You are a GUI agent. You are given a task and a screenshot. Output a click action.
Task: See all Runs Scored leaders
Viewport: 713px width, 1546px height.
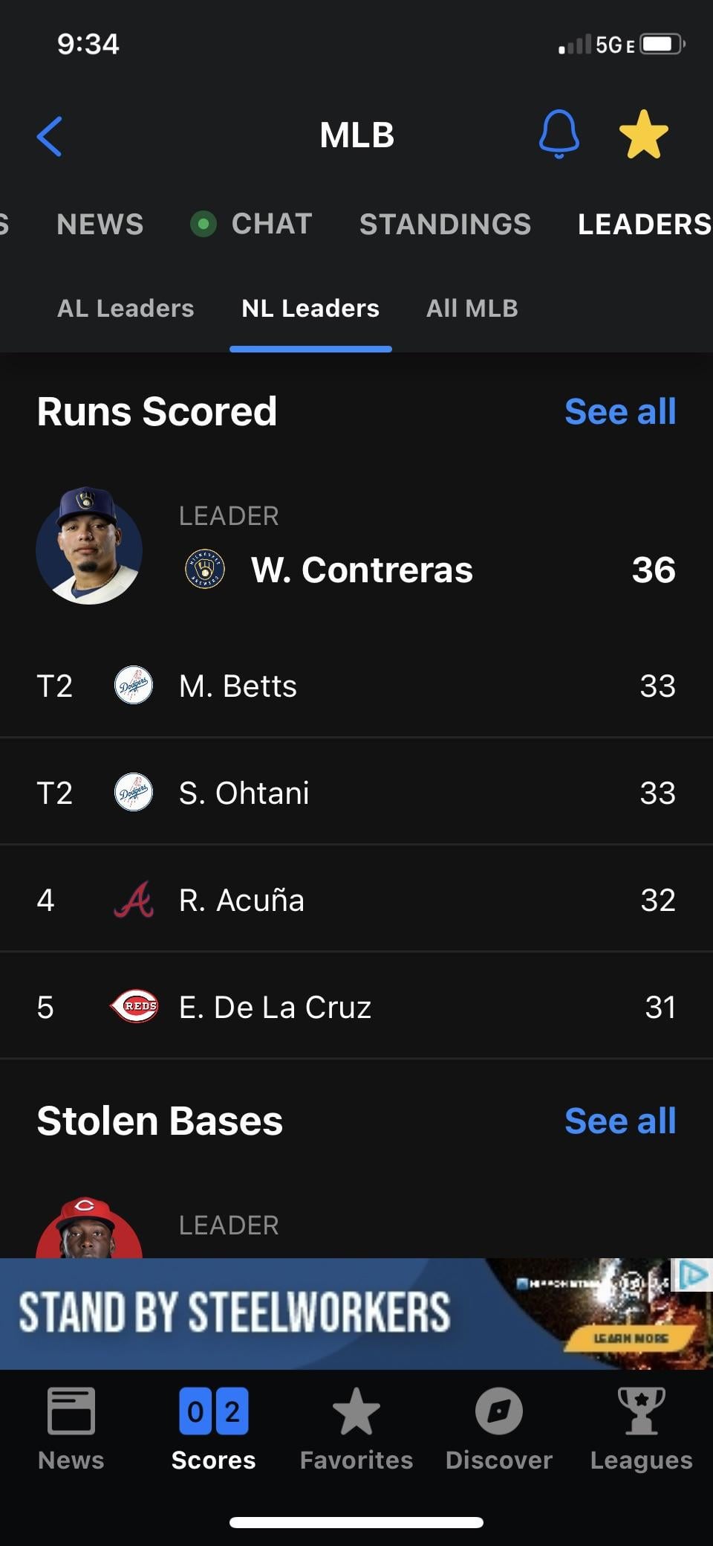pyautogui.click(x=620, y=411)
